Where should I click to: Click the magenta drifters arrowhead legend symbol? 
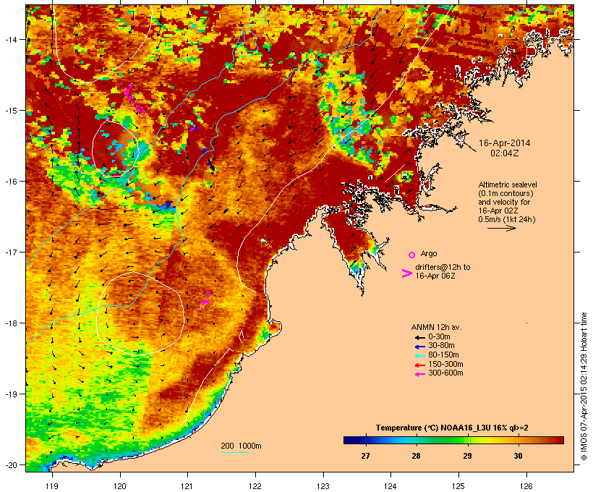point(406,273)
